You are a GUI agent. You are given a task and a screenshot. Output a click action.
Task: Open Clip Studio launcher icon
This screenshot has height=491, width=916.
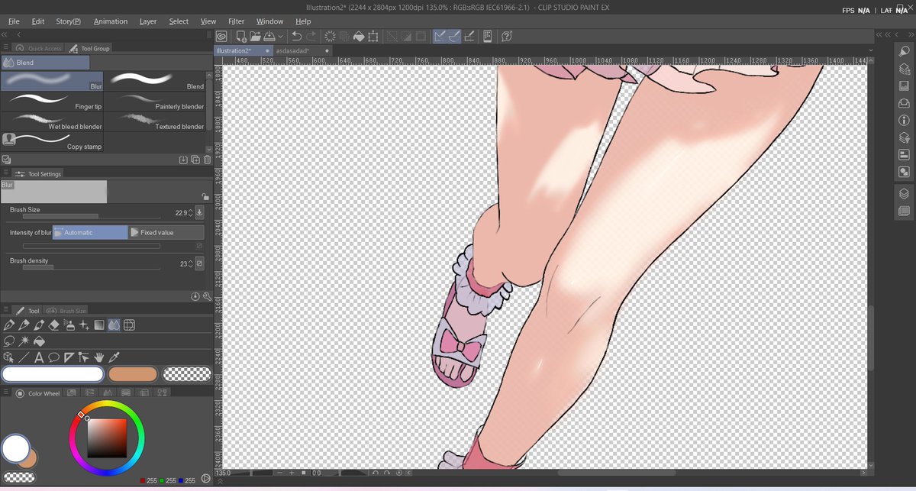(221, 36)
